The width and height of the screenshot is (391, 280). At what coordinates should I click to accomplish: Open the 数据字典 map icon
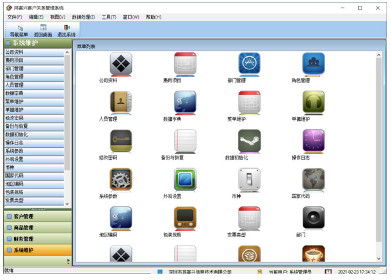(185, 102)
